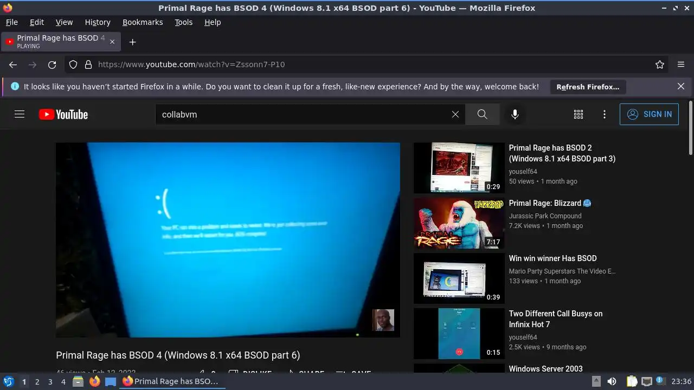The image size is (694, 390).
Task: Open the Help menu
Action: coord(213,22)
